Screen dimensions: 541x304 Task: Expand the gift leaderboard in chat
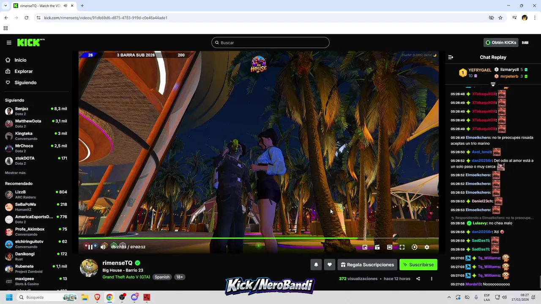click(493, 84)
